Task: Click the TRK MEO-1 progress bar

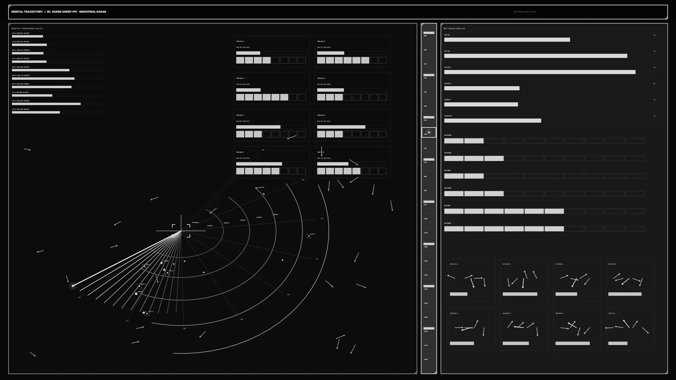Action: (x=271, y=90)
